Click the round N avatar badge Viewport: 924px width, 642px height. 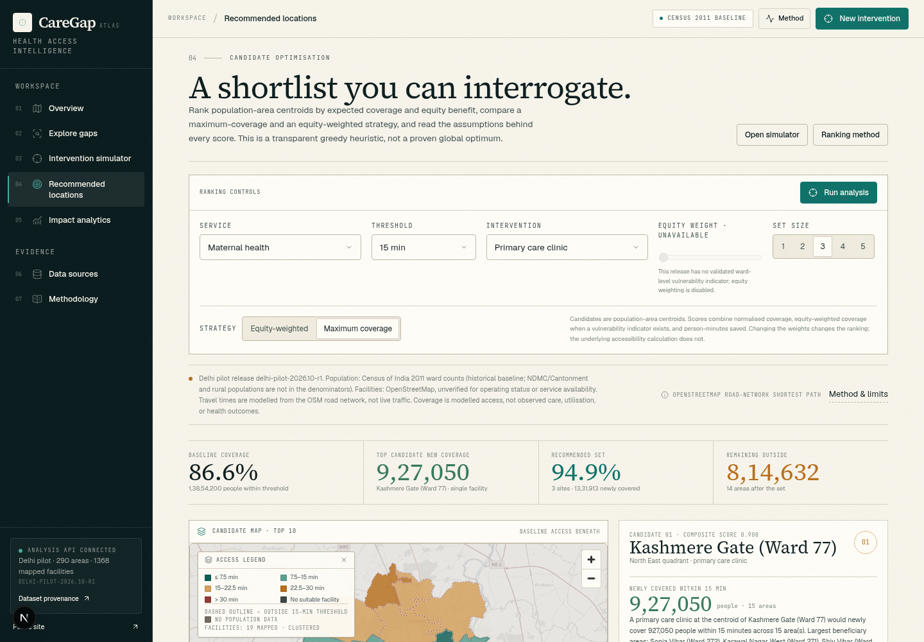[x=24, y=618]
